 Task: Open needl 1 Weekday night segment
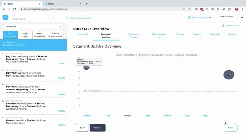point(33,59)
